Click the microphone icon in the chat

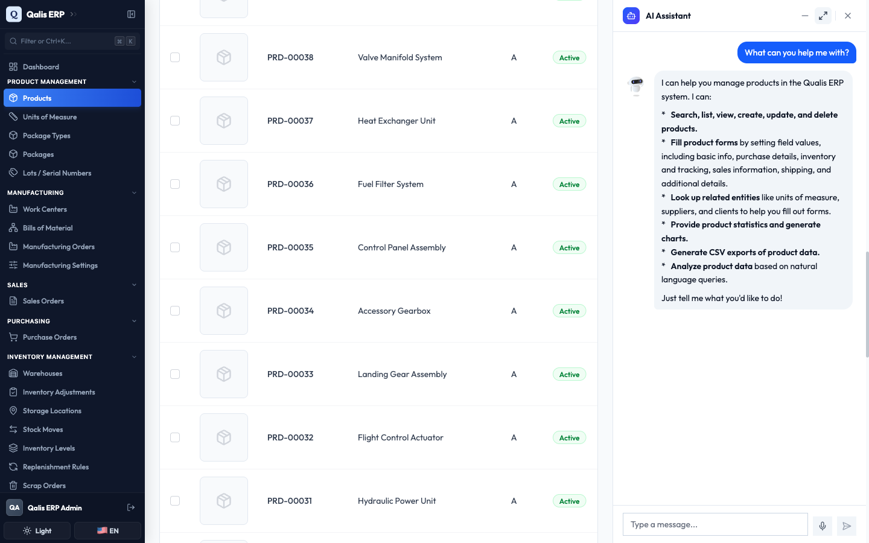point(823,526)
